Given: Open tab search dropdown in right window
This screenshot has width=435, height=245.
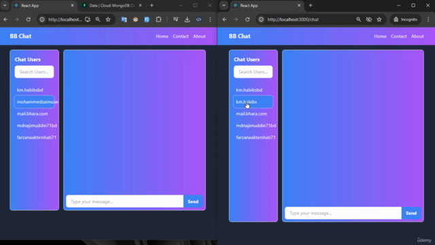Looking at the screenshot, I should (x=224, y=5).
